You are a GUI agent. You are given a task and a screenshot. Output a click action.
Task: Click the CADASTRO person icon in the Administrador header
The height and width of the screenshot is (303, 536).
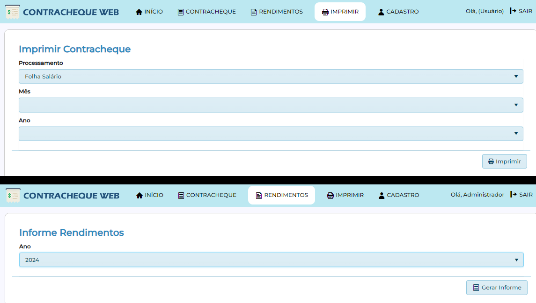click(x=382, y=195)
